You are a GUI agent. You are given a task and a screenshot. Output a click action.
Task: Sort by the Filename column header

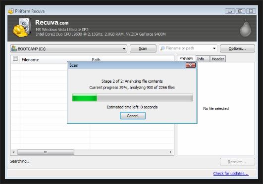click(30, 60)
